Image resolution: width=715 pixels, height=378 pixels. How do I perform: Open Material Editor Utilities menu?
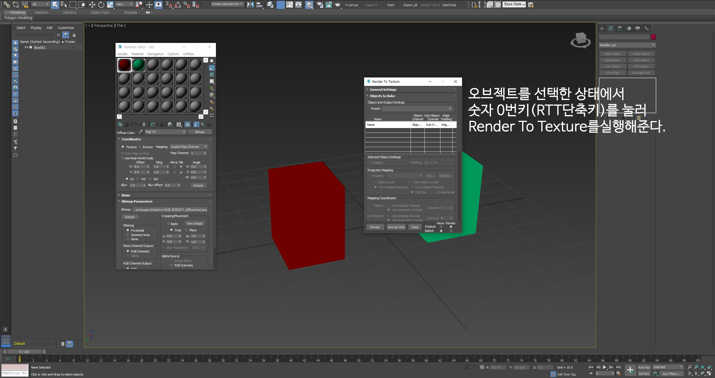coord(189,54)
